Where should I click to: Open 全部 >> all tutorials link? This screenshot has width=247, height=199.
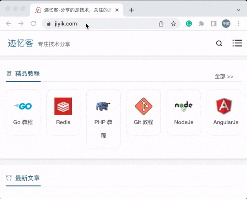224,77
